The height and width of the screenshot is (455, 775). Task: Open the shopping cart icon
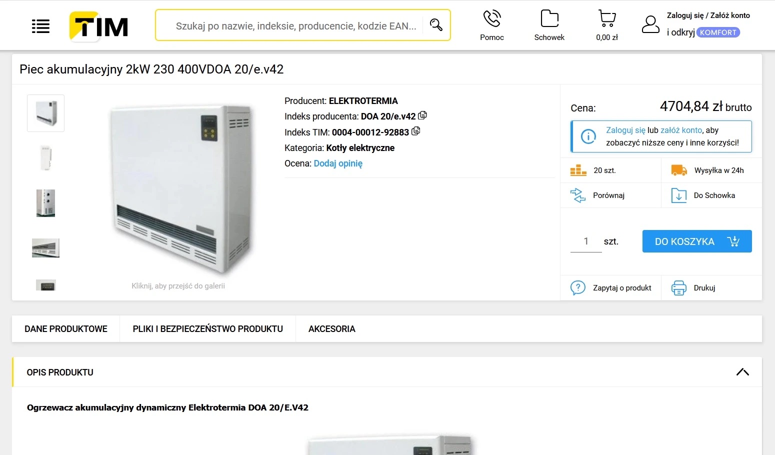click(x=606, y=19)
